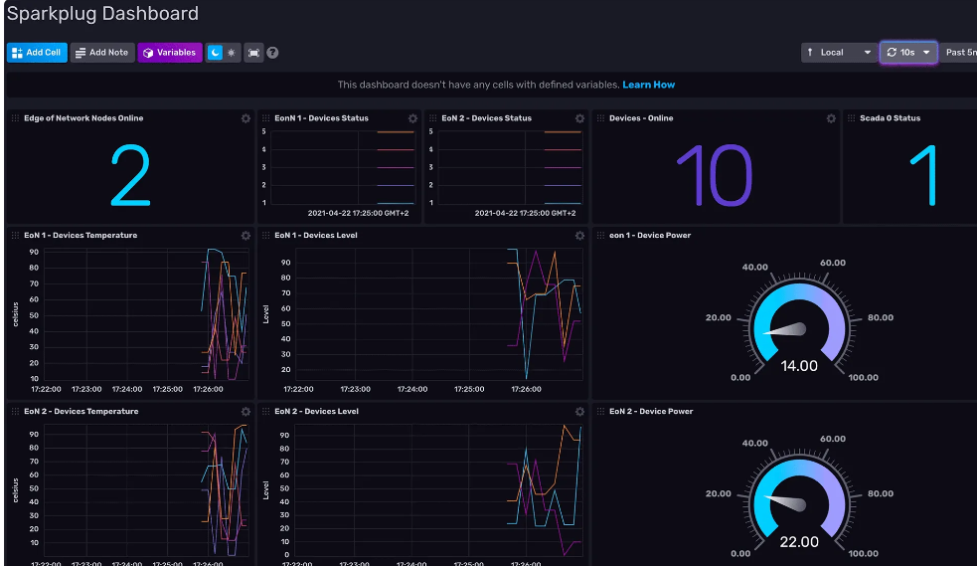Open gear settings of EonN 1 - Devices Status

pos(412,118)
